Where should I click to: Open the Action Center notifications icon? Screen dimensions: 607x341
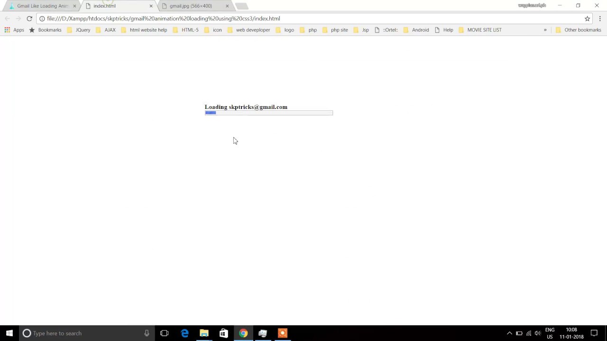click(594, 333)
